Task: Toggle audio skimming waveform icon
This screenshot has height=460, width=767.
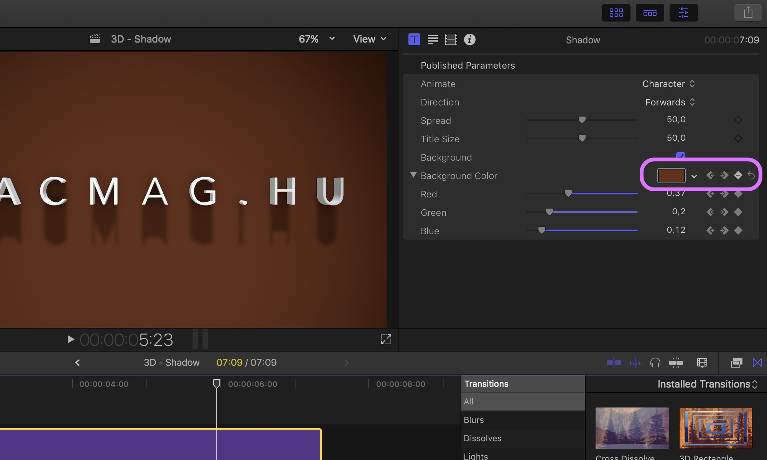Action: (x=635, y=363)
